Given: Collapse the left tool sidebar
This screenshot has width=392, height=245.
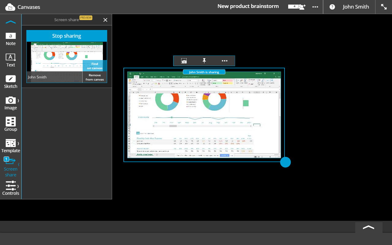Looking at the screenshot, I should tap(10, 22).
